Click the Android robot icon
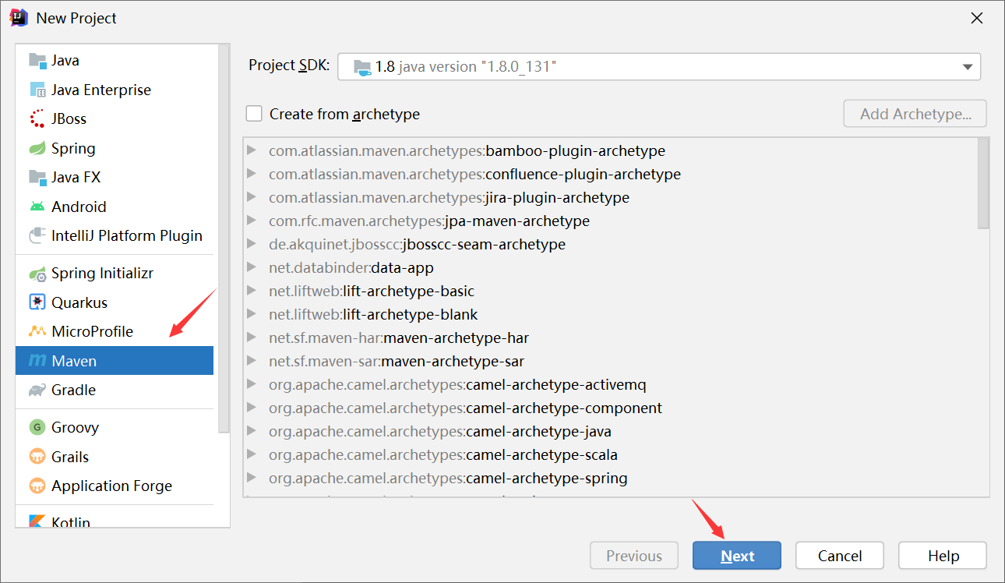This screenshot has width=1005, height=583. tap(37, 207)
